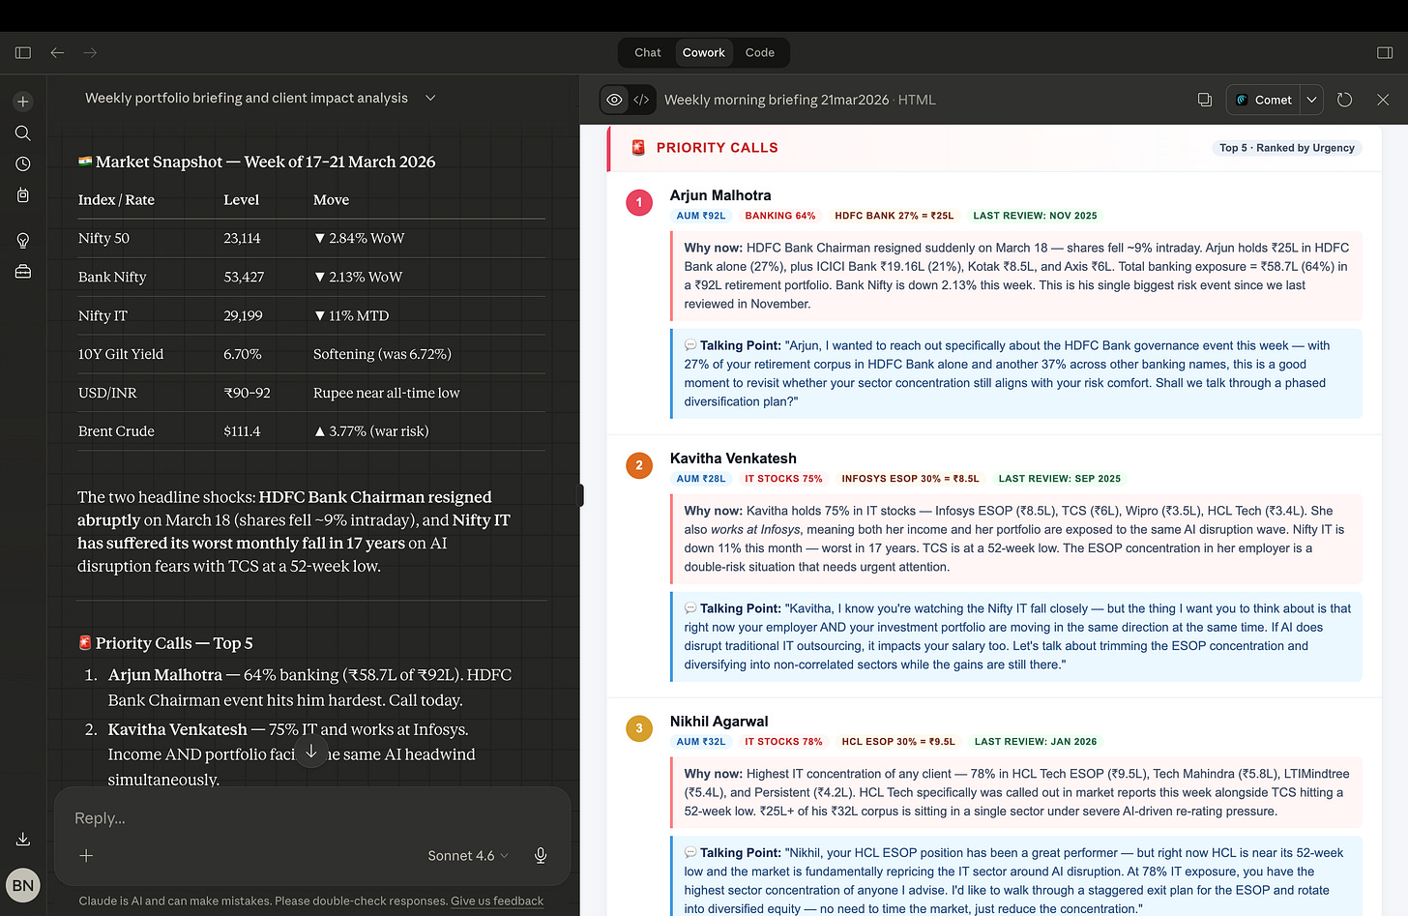Viewport: 1408px width, 916px height.
Task: Expand the conversation title dropdown
Action: [x=430, y=98]
